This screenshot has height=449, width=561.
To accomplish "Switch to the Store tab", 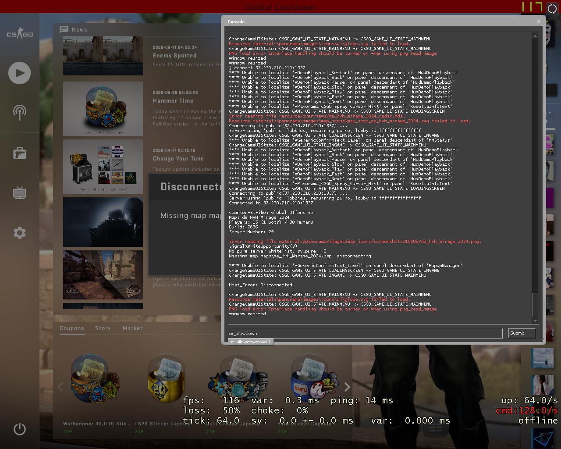I will coord(103,328).
